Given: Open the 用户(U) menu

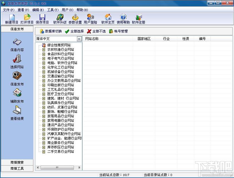Looking at the screenshot, I should tap(68, 10).
